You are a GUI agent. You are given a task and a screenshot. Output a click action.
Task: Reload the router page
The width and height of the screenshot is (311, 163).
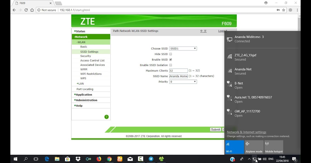coord(26,10)
